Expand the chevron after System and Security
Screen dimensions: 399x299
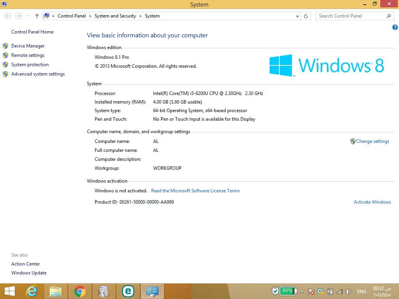coord(140,16)
